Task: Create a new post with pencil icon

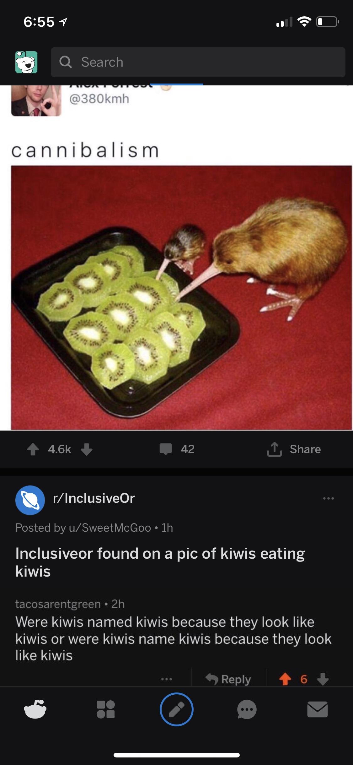Action: tap(177, 709)
